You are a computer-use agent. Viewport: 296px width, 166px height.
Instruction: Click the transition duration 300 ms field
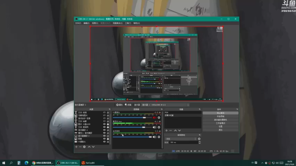pyautogui.click(x=184, y=142)
